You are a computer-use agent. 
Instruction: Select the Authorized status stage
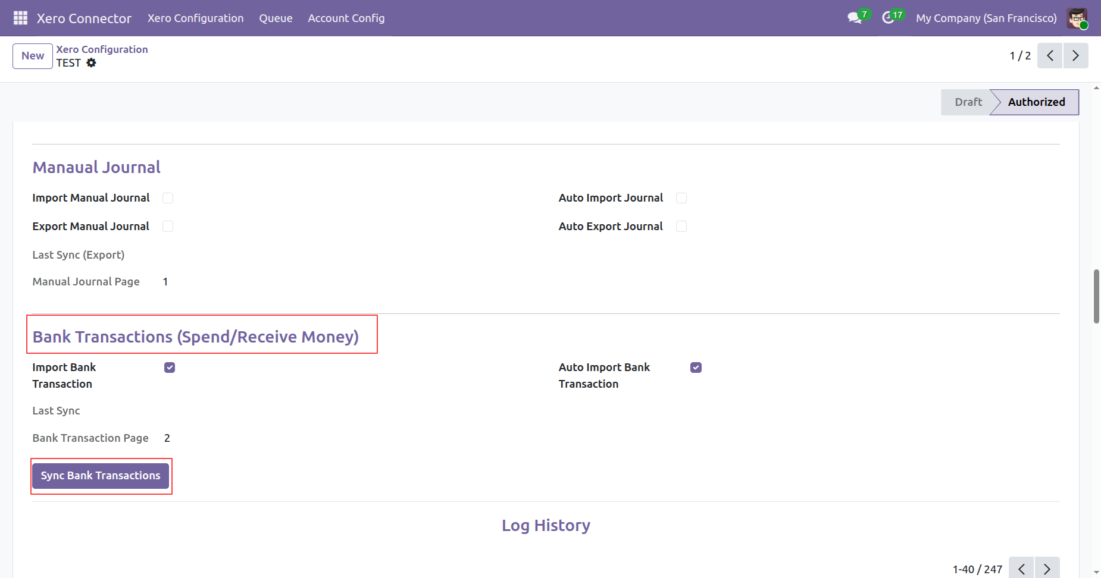coord(1036,102)
